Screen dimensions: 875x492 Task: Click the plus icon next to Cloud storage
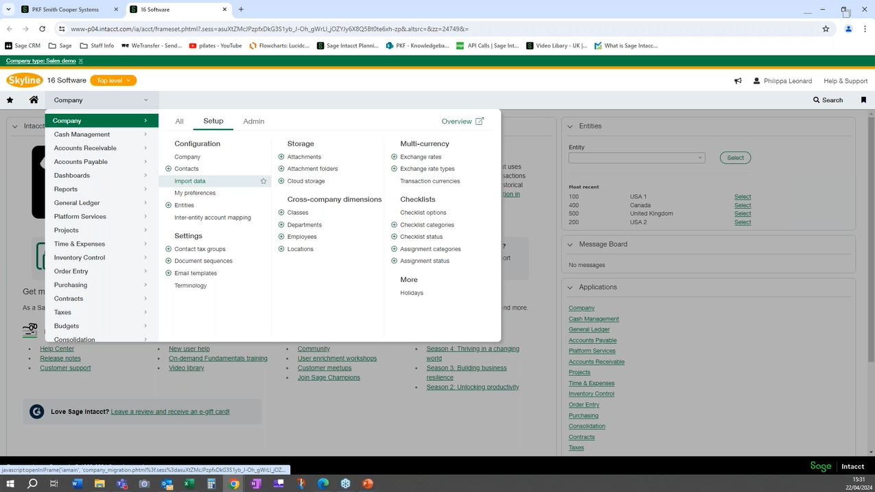click(281, 181)
